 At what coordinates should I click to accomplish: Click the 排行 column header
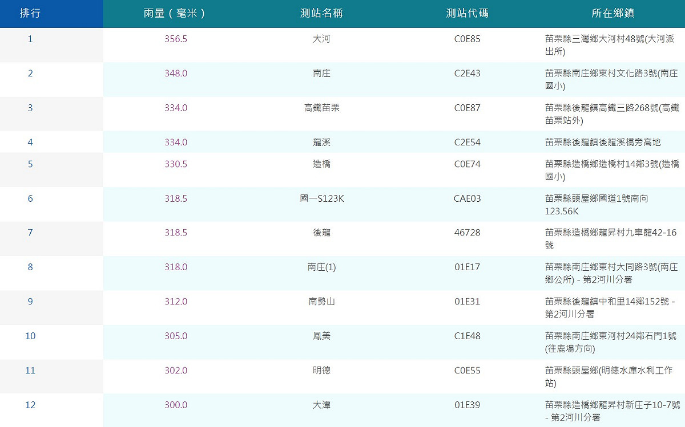pos(30,14)
